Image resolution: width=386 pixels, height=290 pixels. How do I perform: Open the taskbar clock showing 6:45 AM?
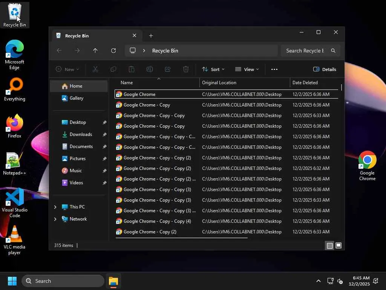point(359,281)
